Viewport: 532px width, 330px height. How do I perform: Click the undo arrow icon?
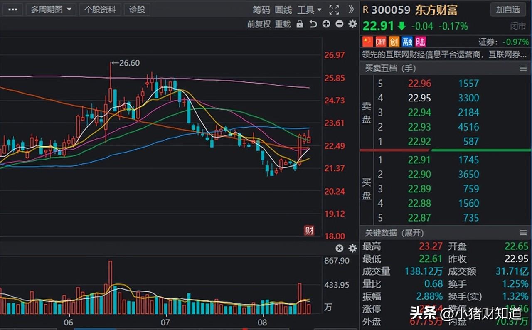[313, 24]
